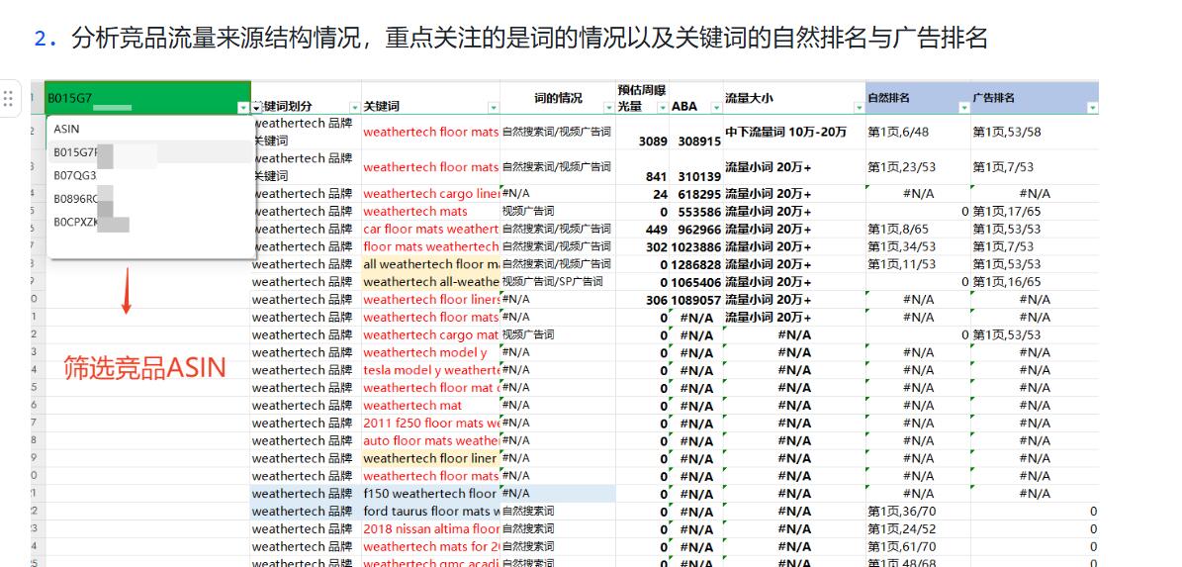
Task: Open the filter arrow on the B015G7 column
Action: [243, 109]
